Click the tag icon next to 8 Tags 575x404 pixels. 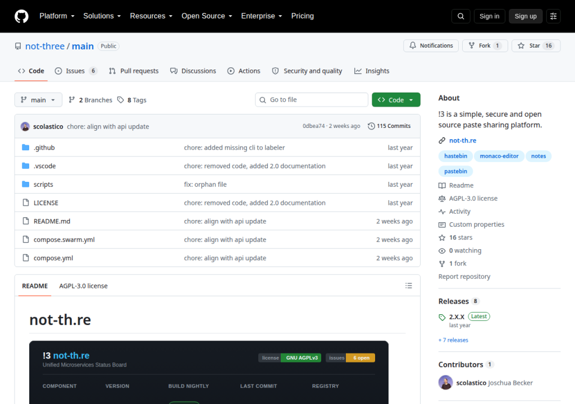click(120, 100)
